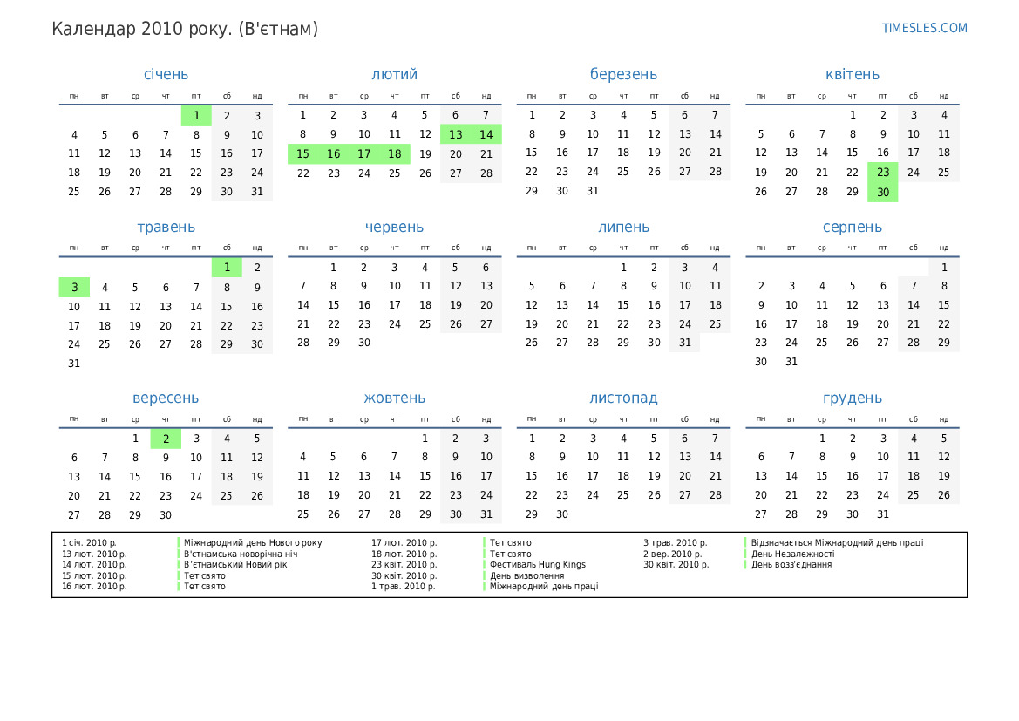Click highlighted April 23 in квітень
Viewport: 1019px width, 721px height.
tap(882, 173)
